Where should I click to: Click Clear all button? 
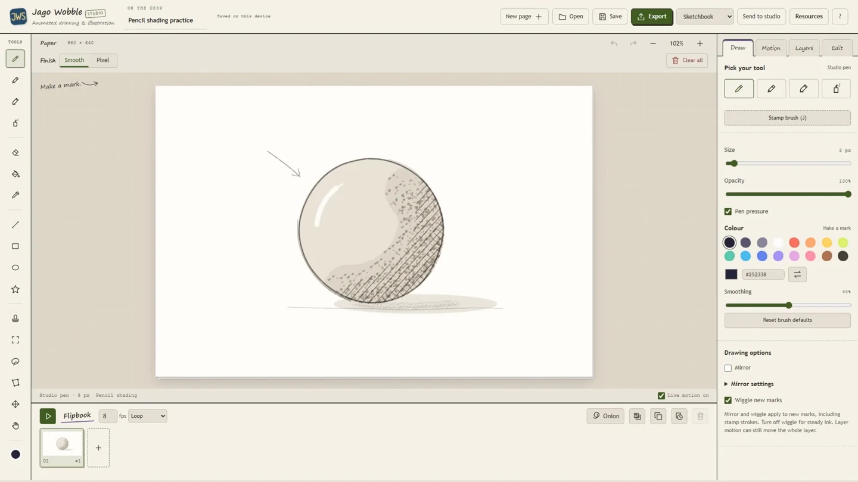click(687, 60)
